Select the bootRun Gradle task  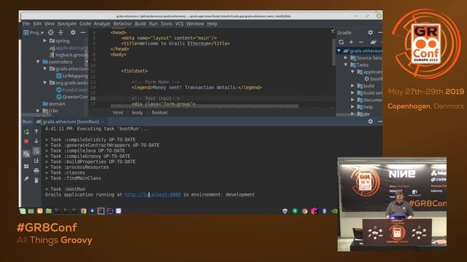coord(374,79)
